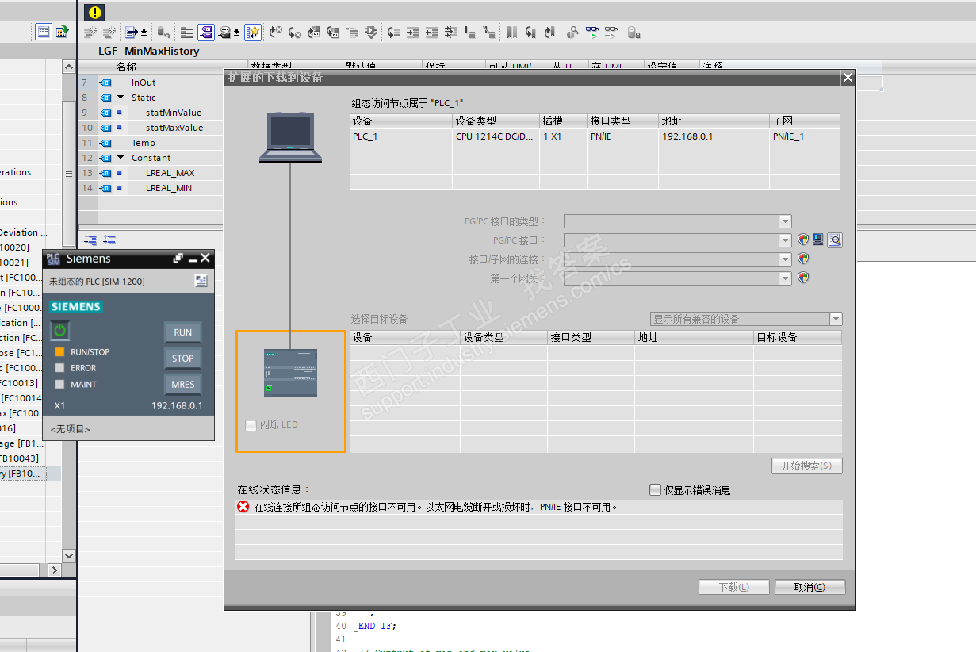The width and height of the screenshot is (976, 652).
Task: Click the STOP button in PLCSIM
Action: [182, 359]
